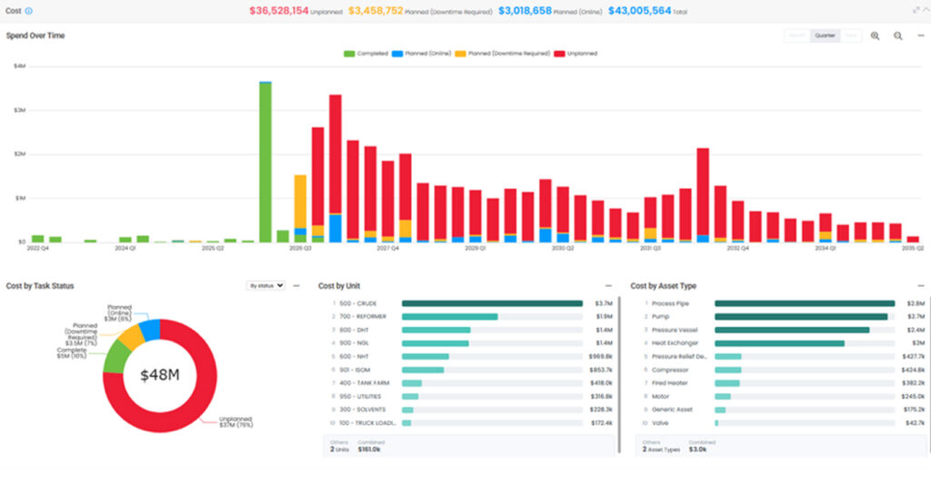Select the green Complete donut segment
The image size is (931, 495).
coord(117,358)
